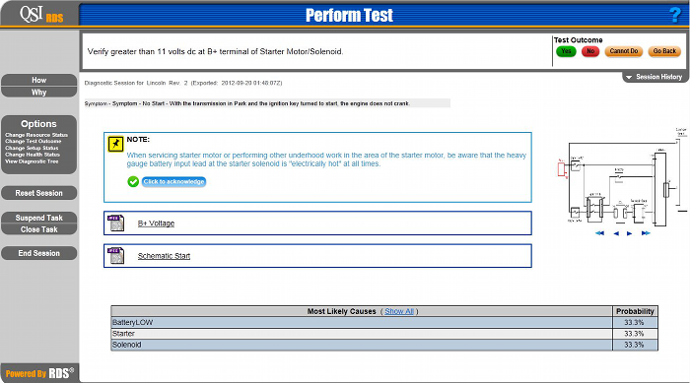Open the B+ Voltage link
Viewport: 690px width, 383px height.
(x=156, y=223)
